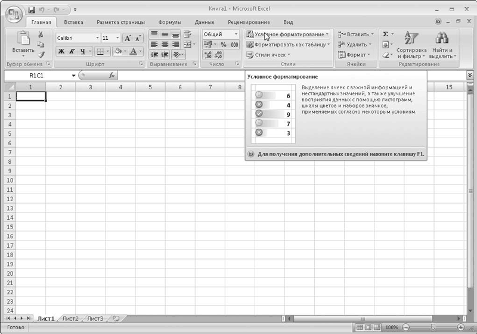Toggle bold (Ж) formatting
Screen dimensions: 477x334
click(61, 52)
